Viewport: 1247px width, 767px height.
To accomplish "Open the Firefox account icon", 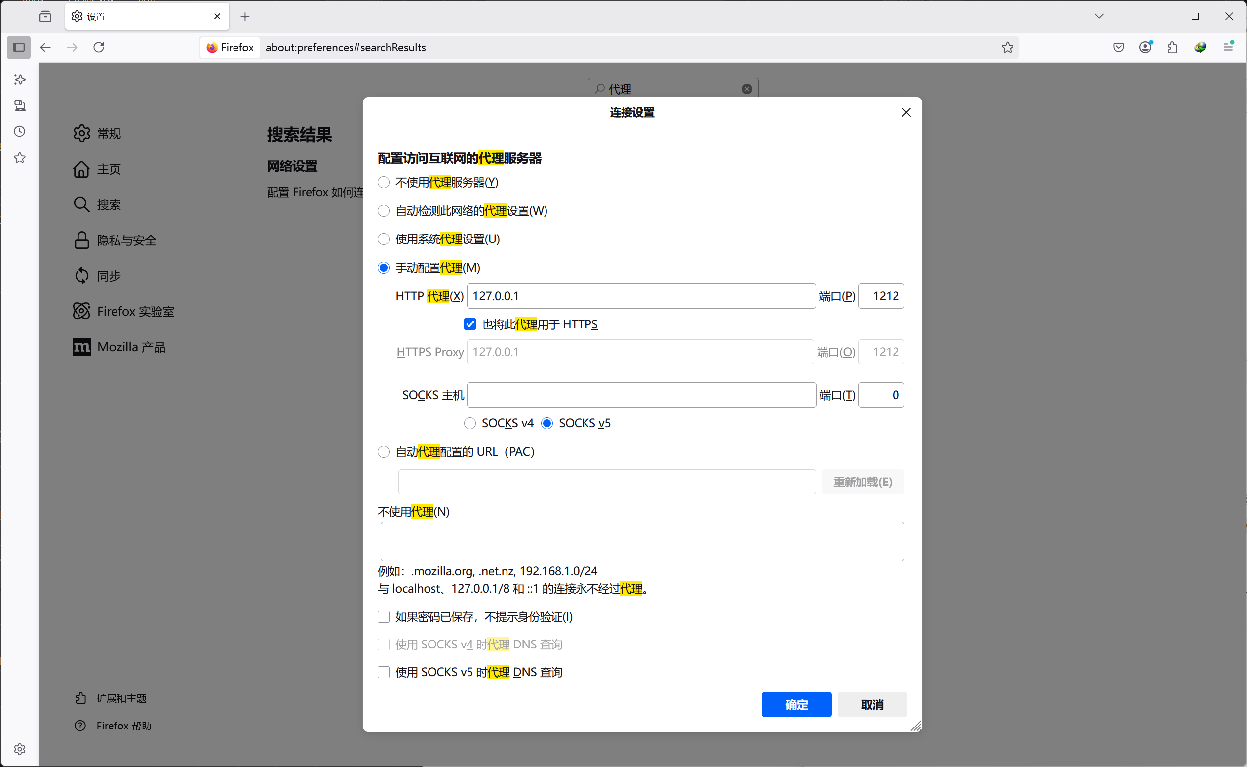I will [x=1145, y=48].
